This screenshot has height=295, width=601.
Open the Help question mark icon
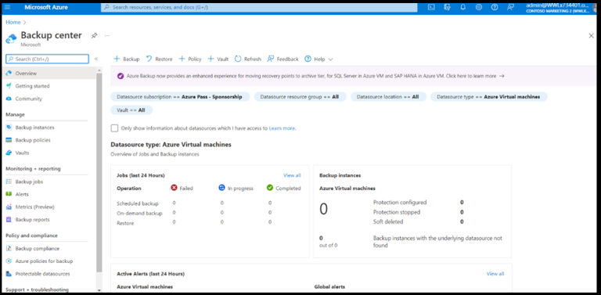495,7
